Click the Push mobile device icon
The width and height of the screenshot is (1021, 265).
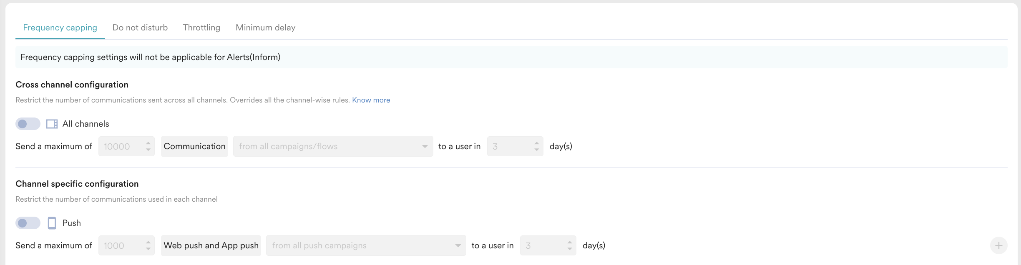[52, 223]
